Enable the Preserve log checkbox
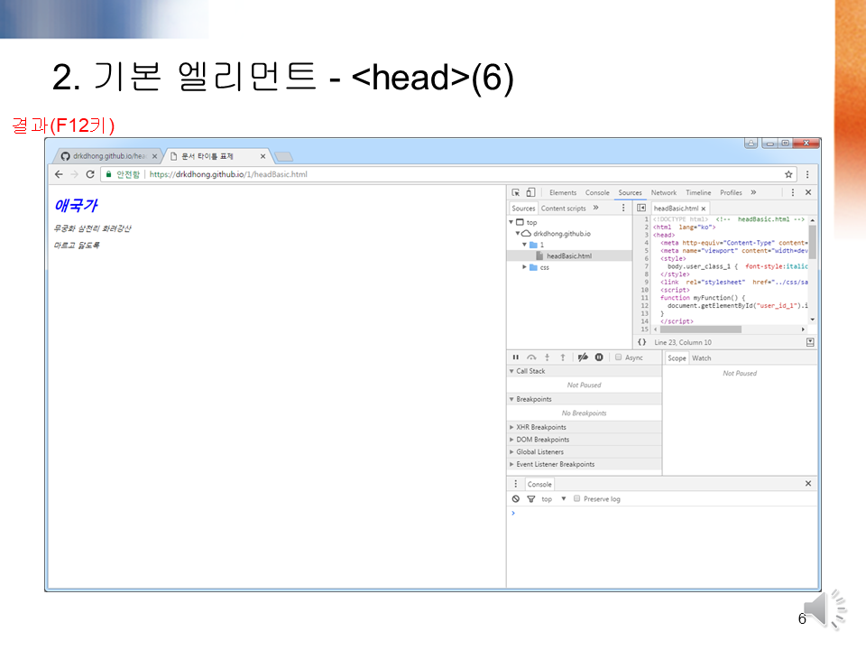 click(x=576, y=498)
